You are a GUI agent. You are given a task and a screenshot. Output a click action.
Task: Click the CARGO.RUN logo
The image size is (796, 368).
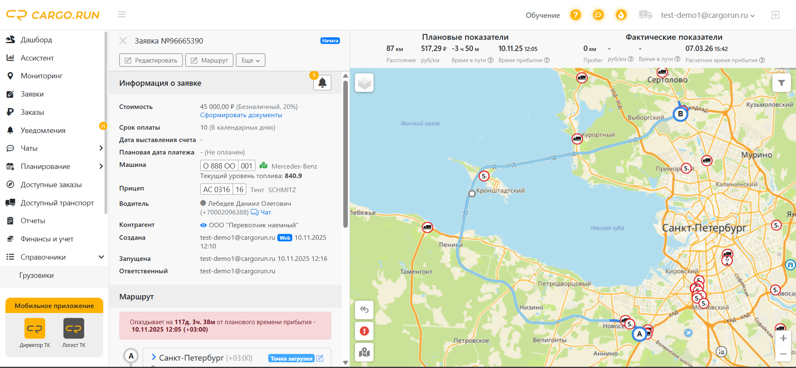point(53,15)
